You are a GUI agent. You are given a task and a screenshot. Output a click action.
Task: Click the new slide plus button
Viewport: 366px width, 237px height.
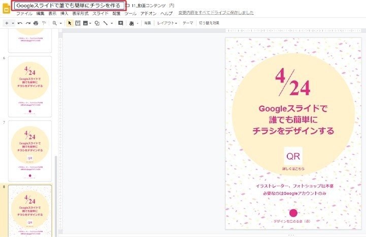pyautogui.click(x=7, y=23)
